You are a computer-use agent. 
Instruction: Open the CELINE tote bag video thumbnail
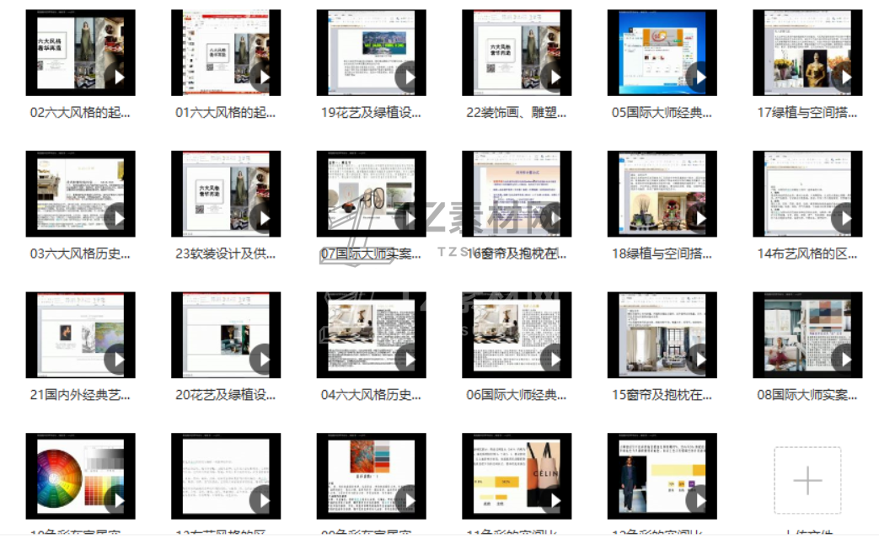tap(517, 476)
